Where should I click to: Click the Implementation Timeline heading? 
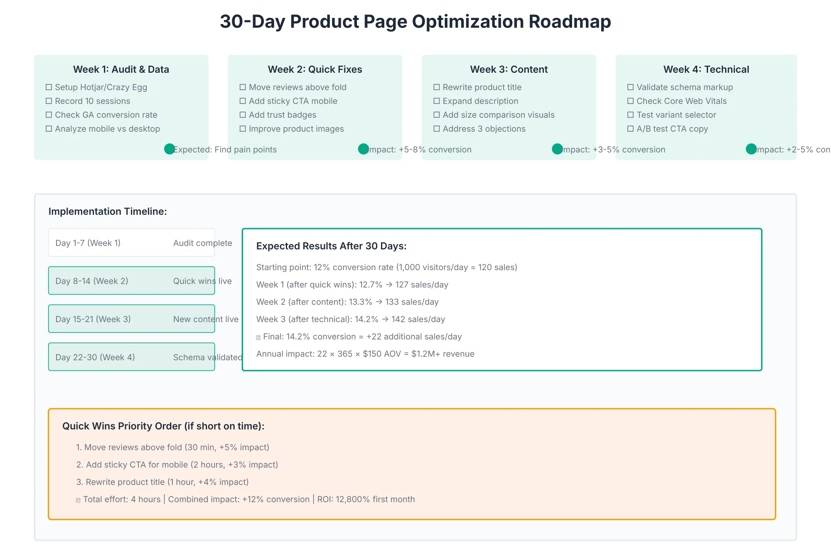(108, 212)
